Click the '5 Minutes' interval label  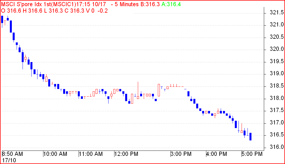pyautogui.click(x=127, y=4)
